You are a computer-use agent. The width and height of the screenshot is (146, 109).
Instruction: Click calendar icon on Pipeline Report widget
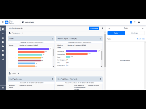(100, 39)
